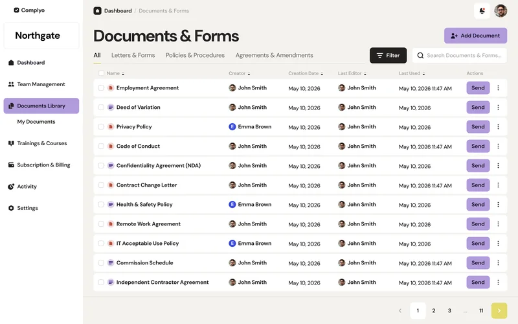Switch to the All tab
This screenshot has height=324, width=518.
coord(96,55)
